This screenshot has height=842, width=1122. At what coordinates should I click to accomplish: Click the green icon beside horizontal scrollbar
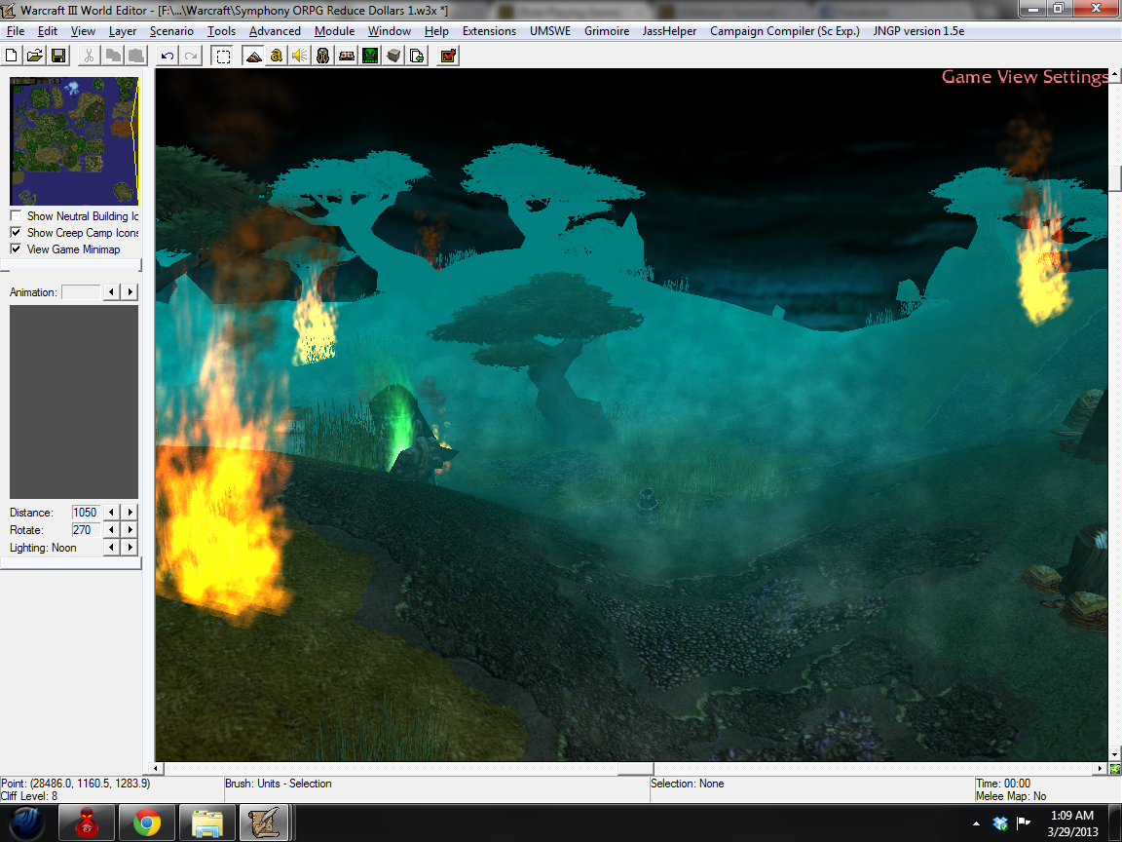coord(1115,769)
